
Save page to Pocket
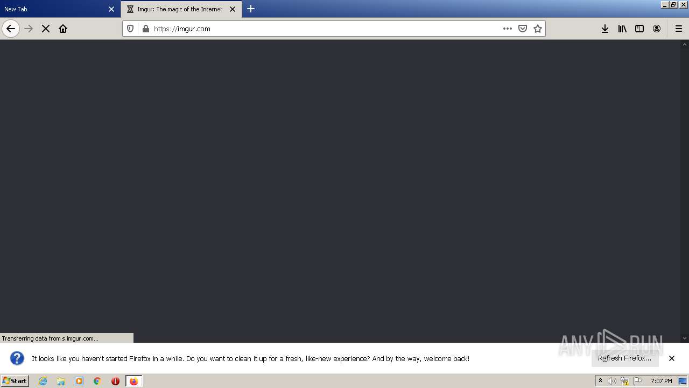[523, 29]
